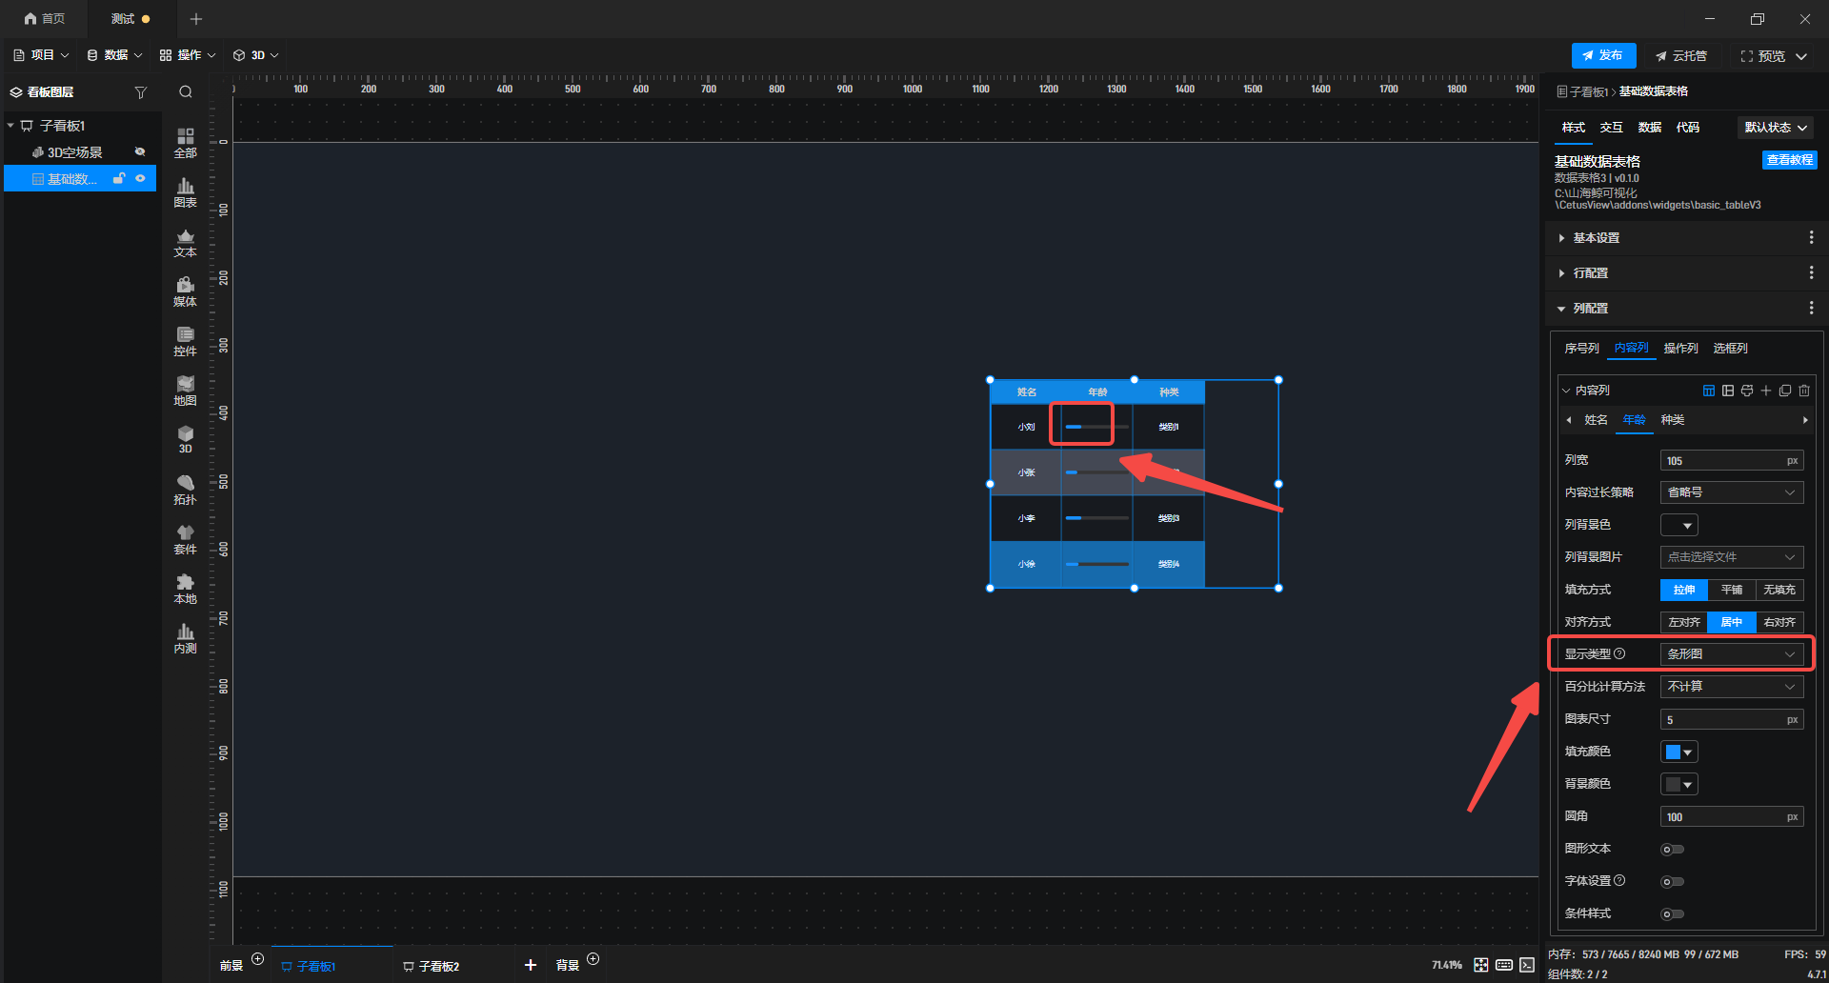1829x983 pixels.
Task: Switch to the 交互 tab
Action: pos(1611,128)
